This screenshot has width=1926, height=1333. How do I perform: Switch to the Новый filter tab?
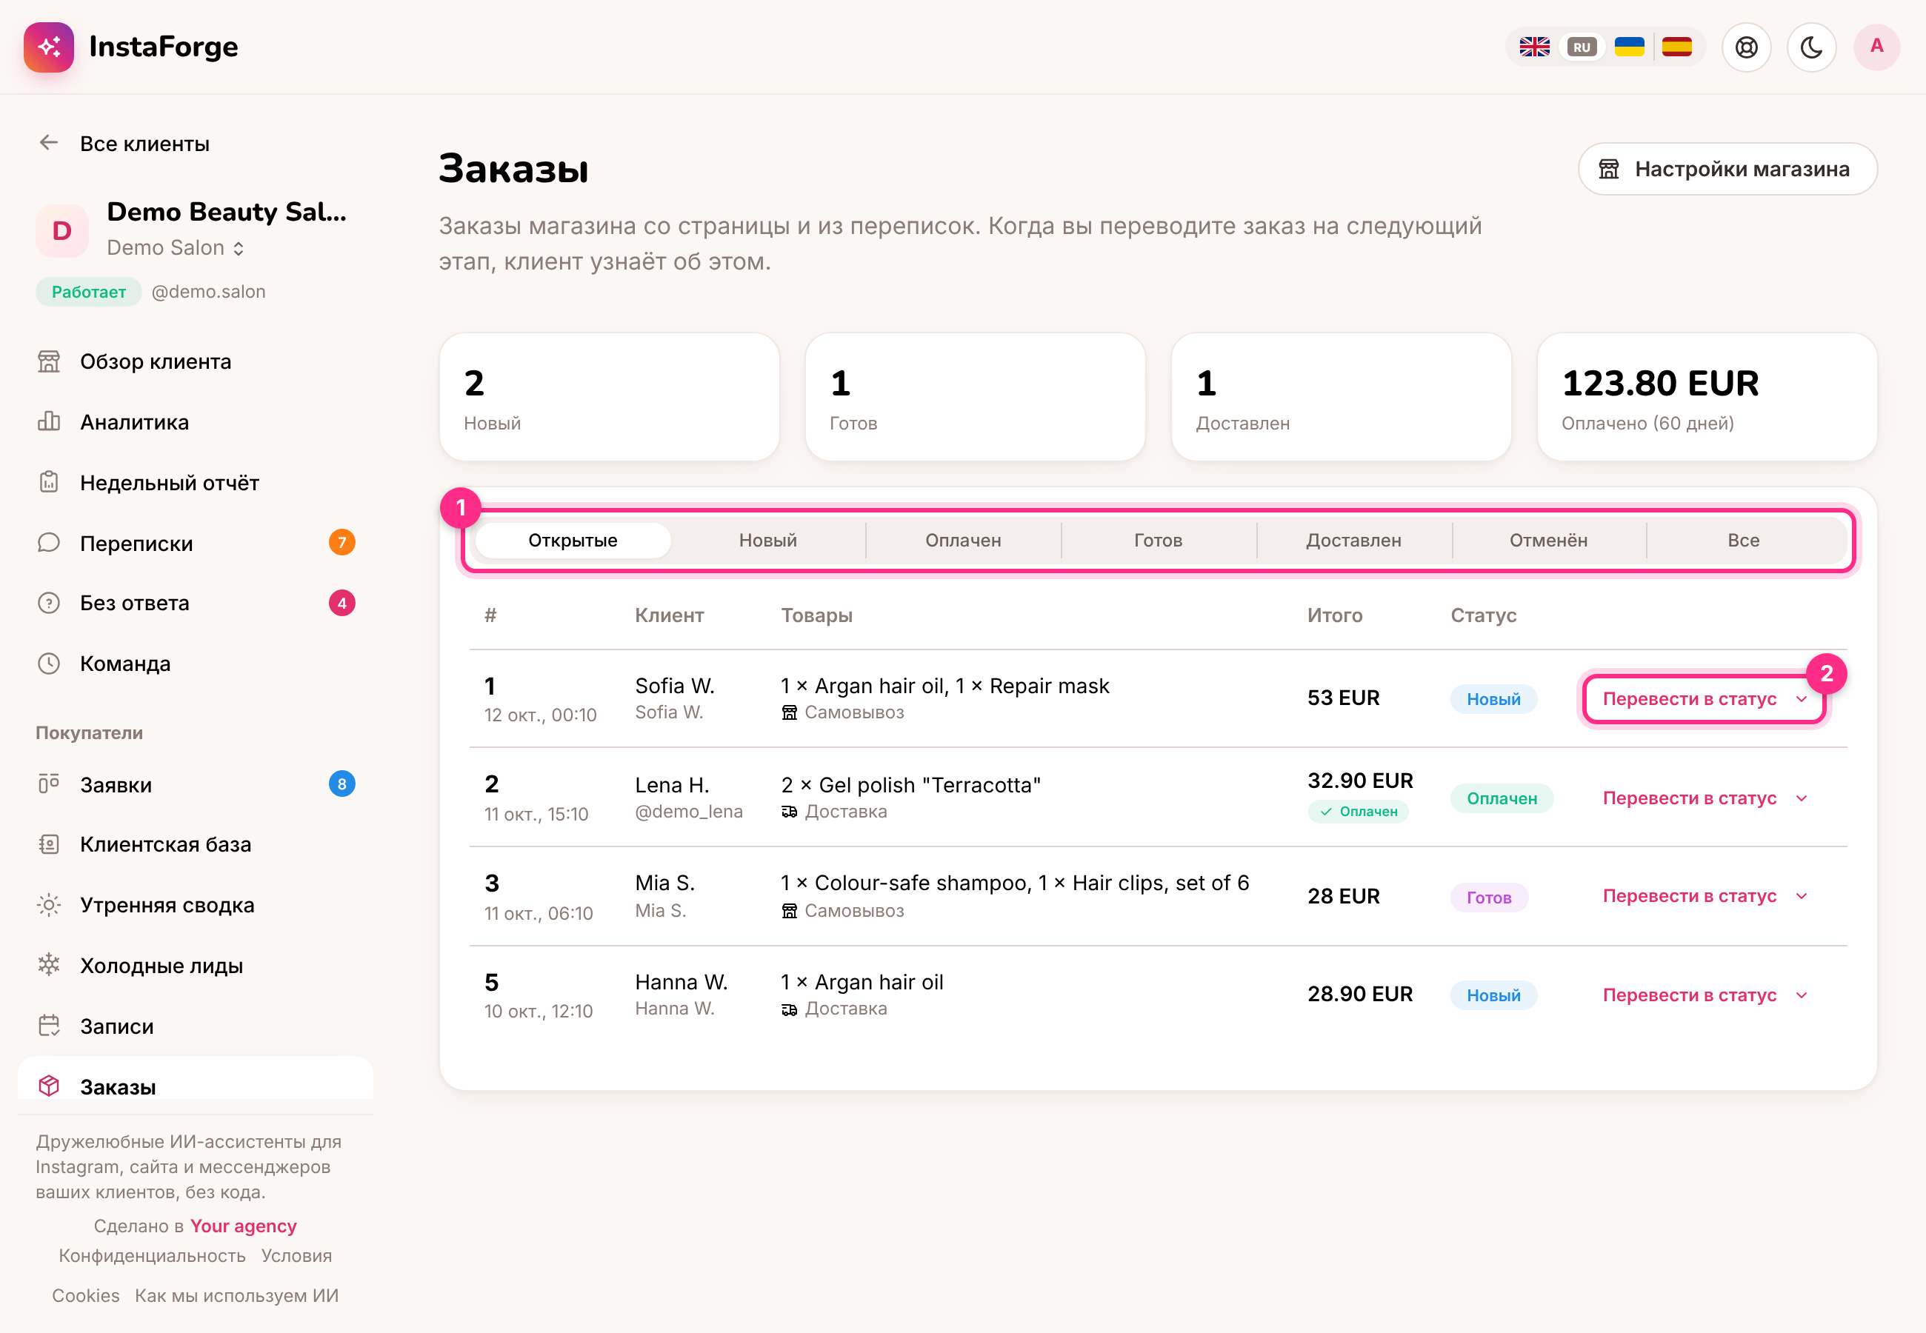coord(767,541)
